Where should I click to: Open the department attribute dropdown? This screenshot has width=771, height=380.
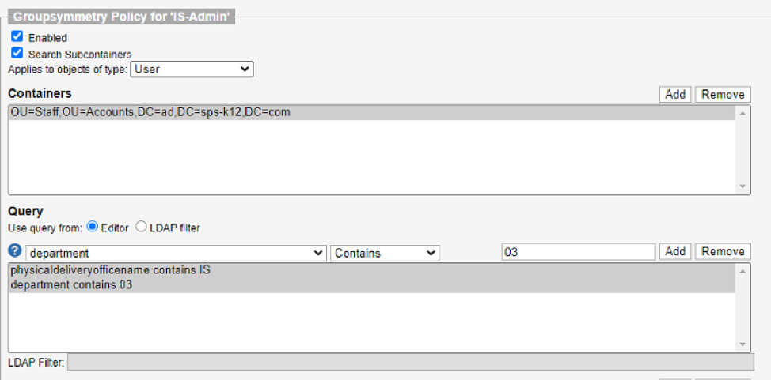[x=176, y=253]
